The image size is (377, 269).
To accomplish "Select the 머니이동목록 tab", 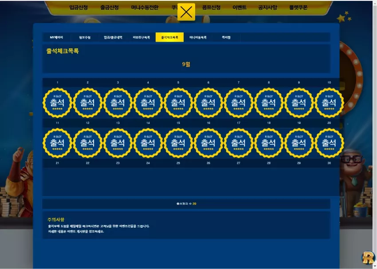I will point(198,37).
